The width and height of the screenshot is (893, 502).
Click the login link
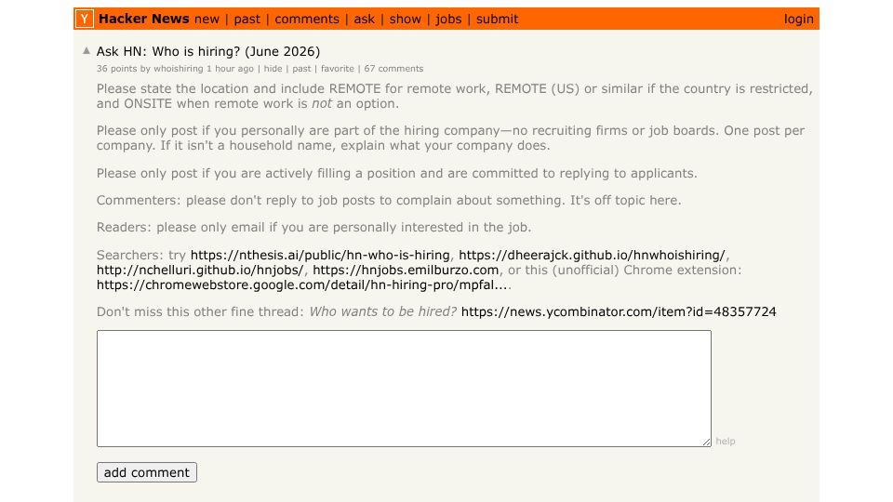point(798,20)
